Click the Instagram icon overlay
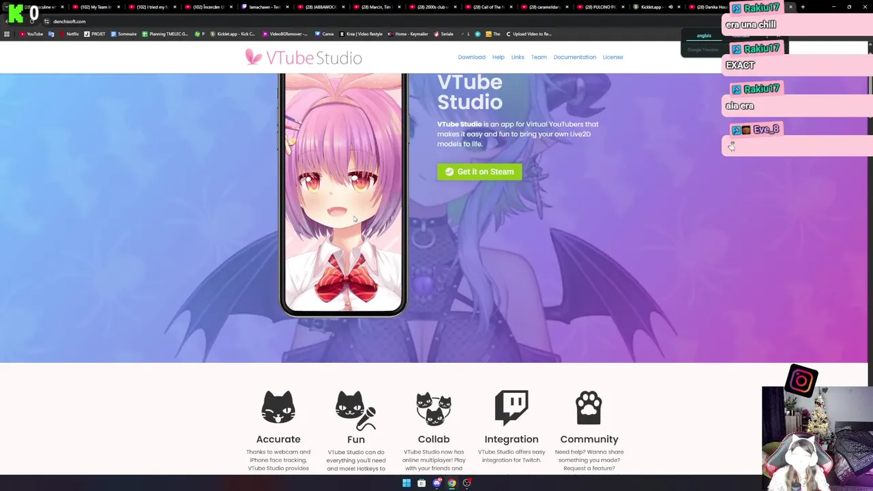The image size is (873, 491). [x=801, y=381]
